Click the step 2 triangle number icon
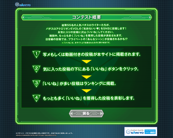 click(x=36, y=69)
